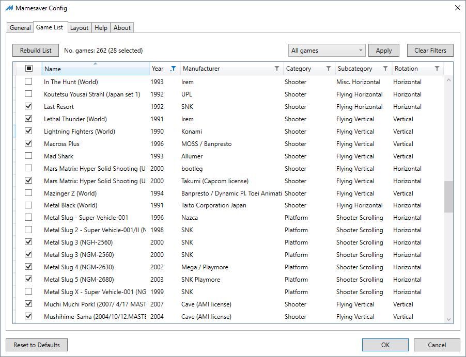Click the Taito Corporation Japan manufacturer cell
This screenshot has width=466, height=357.
(214, 205)
